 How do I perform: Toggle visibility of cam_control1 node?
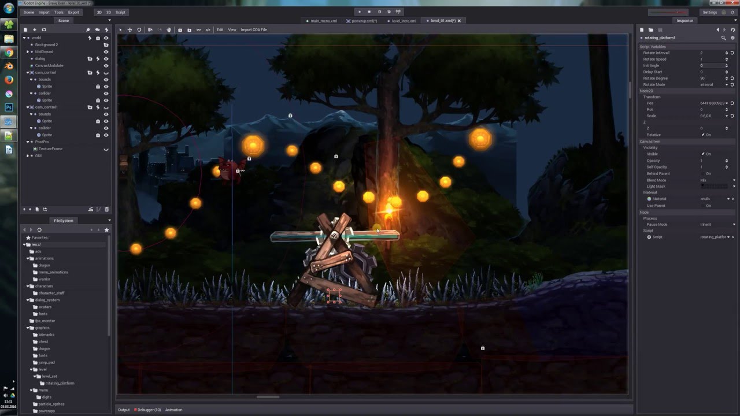(x=106, y=107)
